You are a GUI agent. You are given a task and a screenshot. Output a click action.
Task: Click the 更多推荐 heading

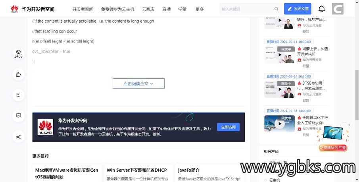(40, 156)
